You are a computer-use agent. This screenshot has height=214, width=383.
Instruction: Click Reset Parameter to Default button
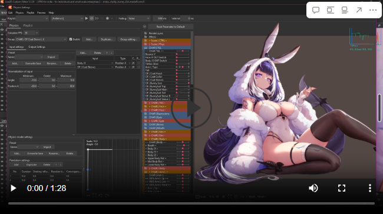(170, 27)
